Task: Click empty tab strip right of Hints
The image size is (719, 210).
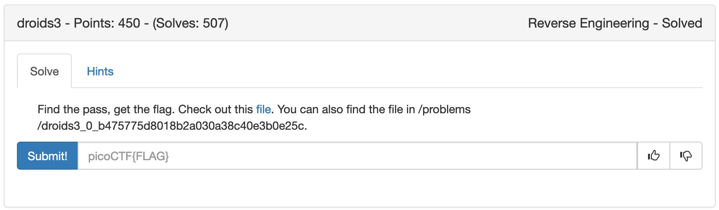Action: tap(409, 72)
